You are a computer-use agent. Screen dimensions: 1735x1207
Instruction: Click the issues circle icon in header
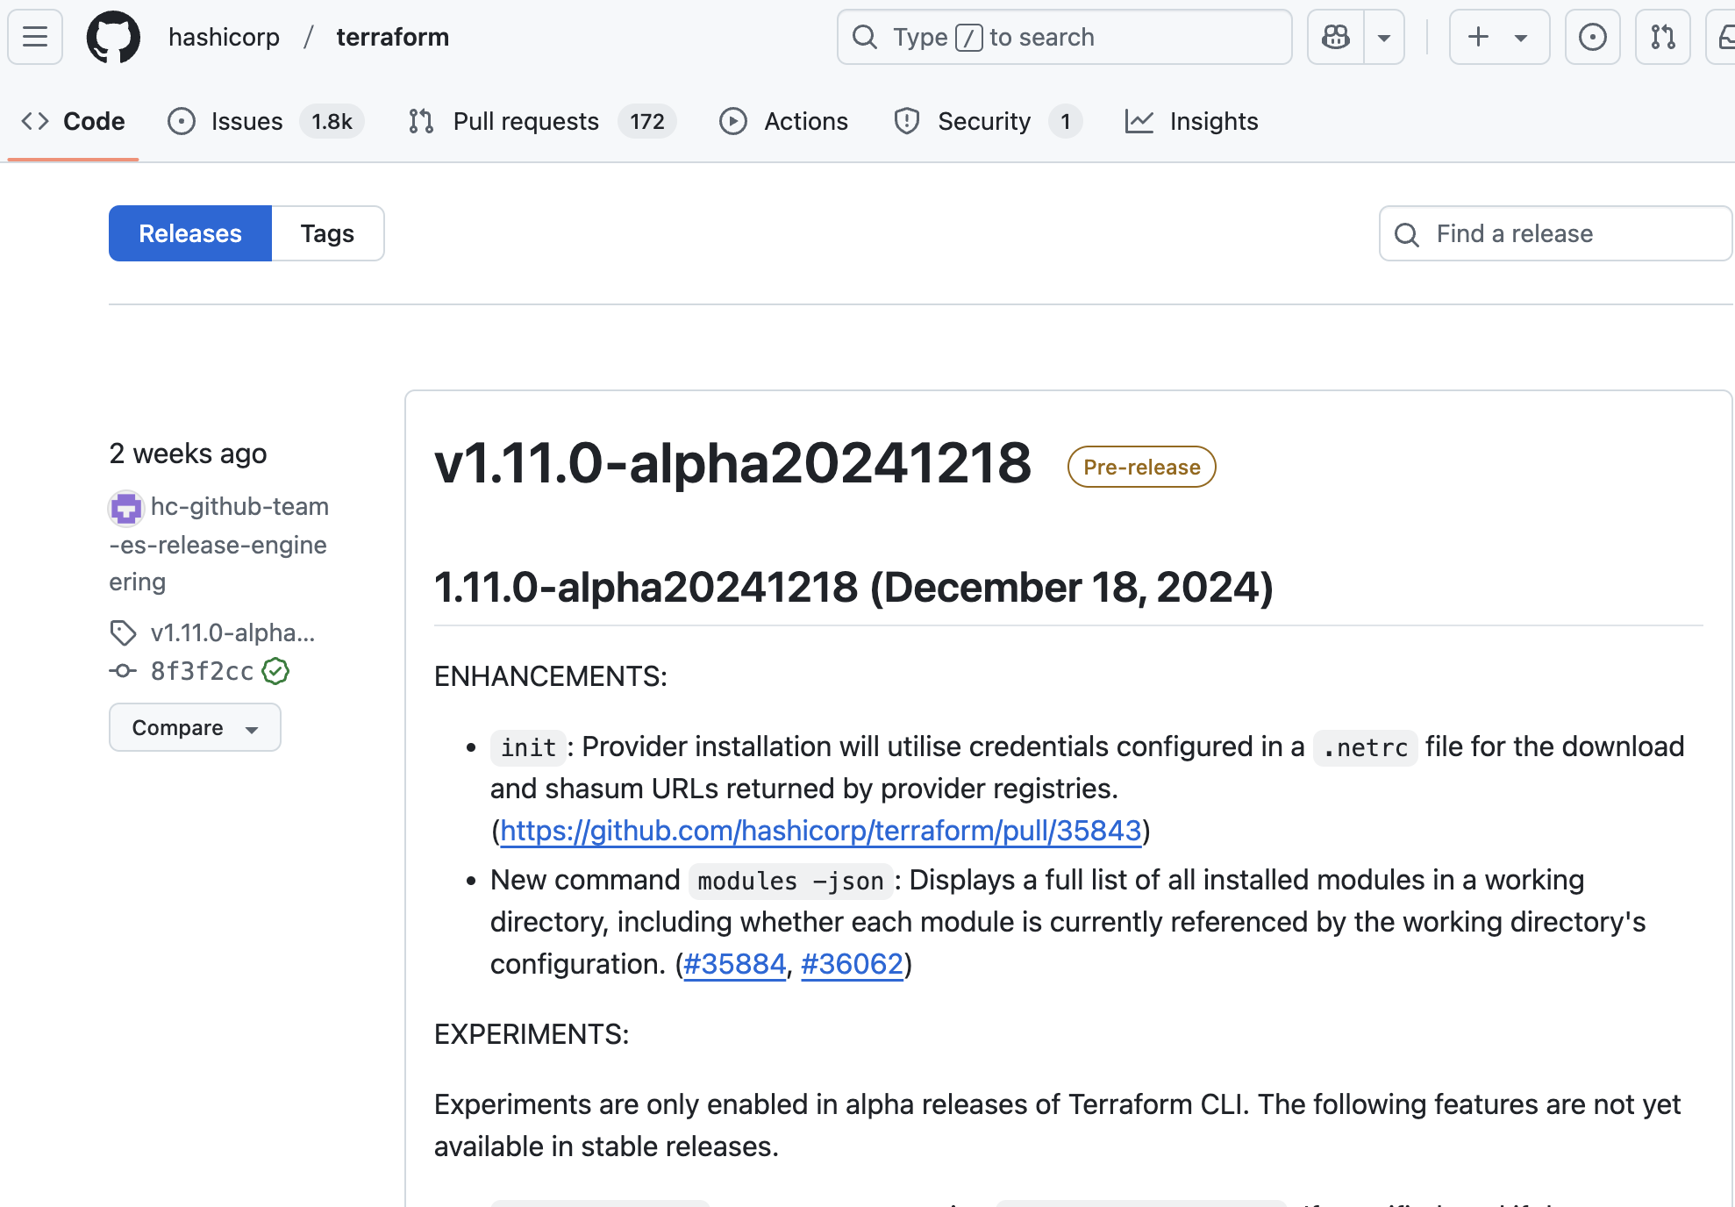pos(1592,37)
